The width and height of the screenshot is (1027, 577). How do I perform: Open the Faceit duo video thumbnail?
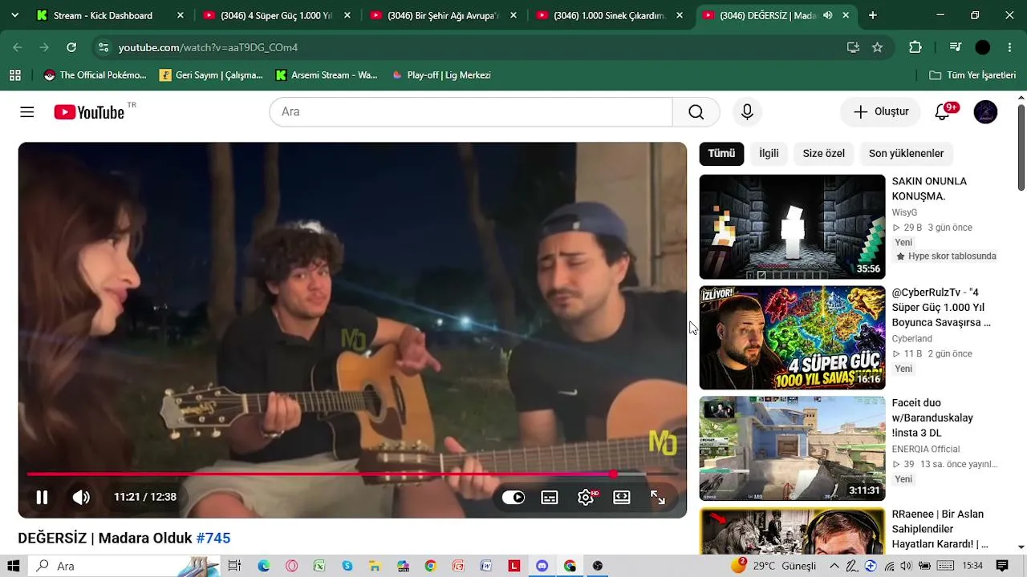click(792, 449)
